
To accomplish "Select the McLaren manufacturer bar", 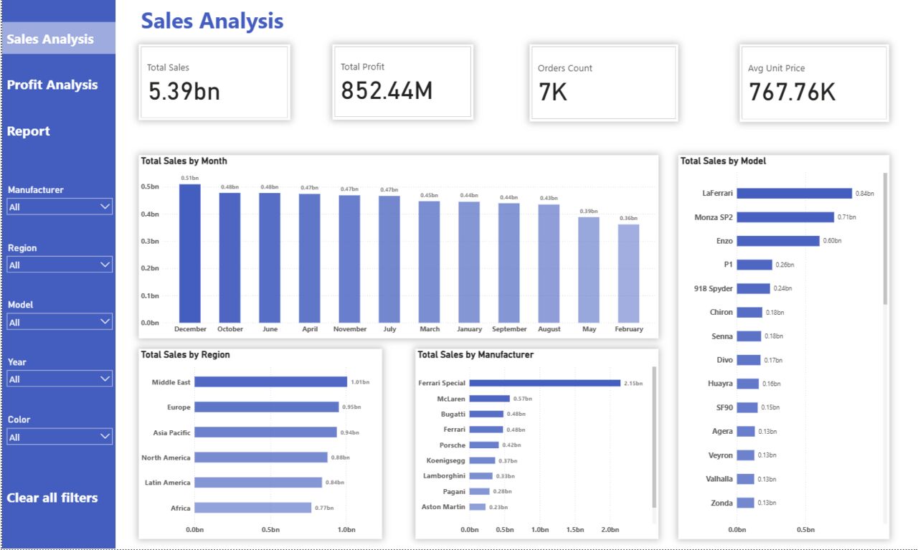I will [490, 399].
